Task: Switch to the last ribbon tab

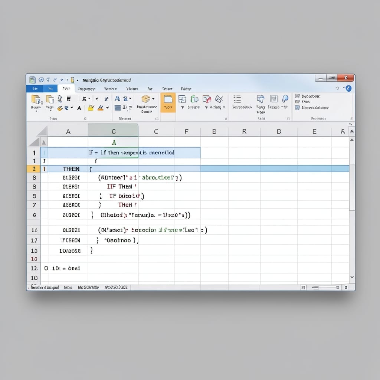Action: coord(186,89)
